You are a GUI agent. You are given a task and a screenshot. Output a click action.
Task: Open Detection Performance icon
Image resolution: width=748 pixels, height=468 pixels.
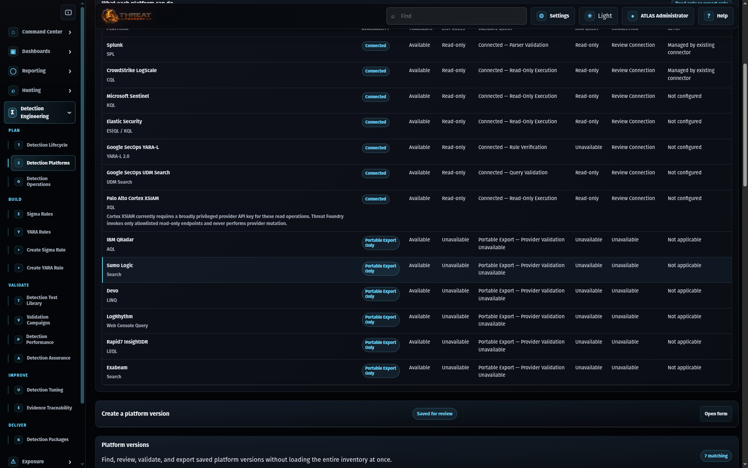(18, 339)
